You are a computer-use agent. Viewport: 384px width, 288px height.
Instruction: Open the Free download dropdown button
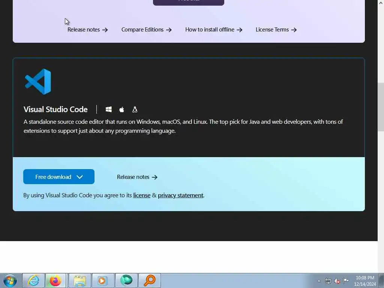[x=59, y=177]
